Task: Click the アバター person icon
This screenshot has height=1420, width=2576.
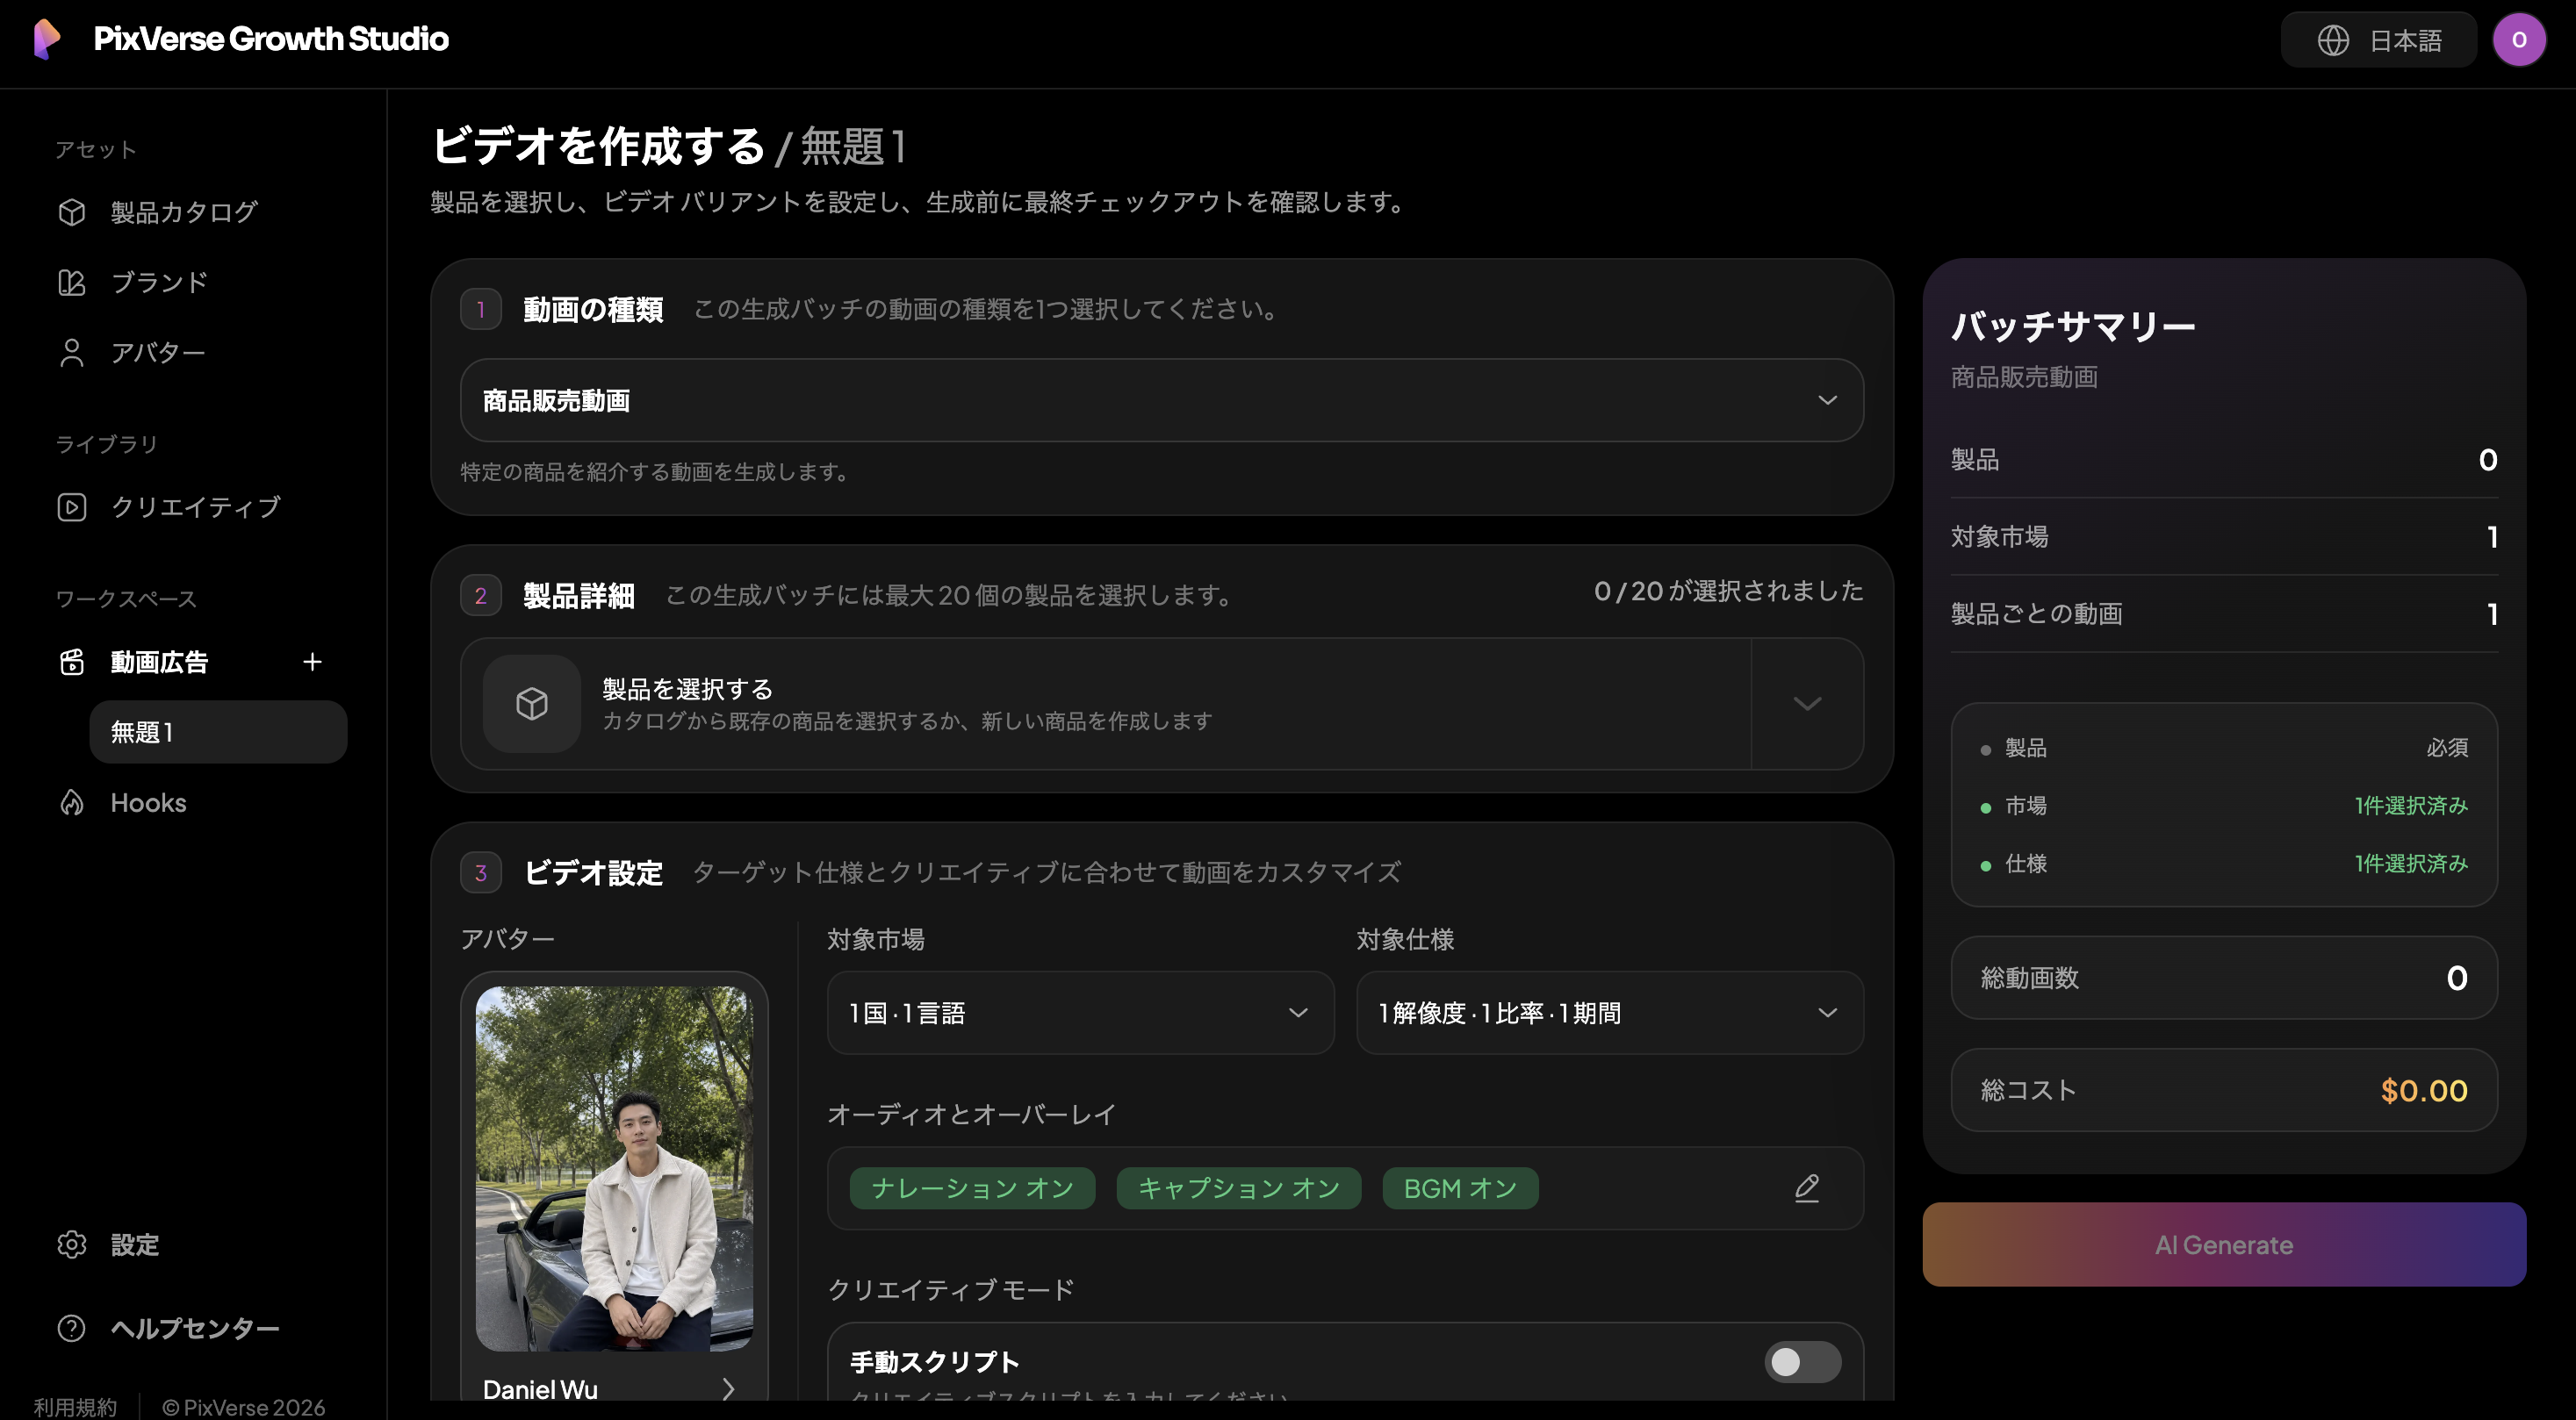Action: click(x=72, y=353)
